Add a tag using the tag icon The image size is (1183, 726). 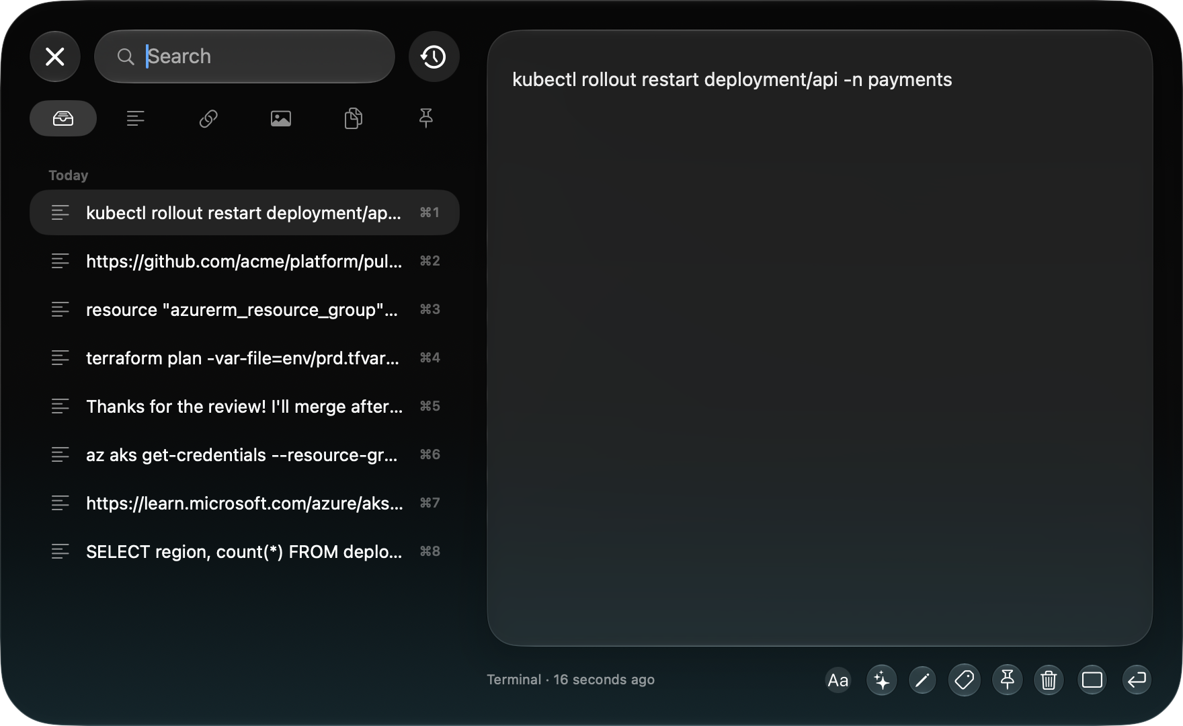tap(965, 680)
